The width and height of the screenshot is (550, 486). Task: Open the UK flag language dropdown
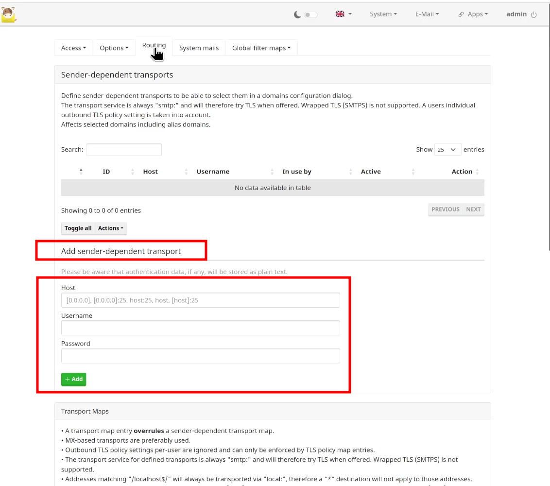click(344, 14)
